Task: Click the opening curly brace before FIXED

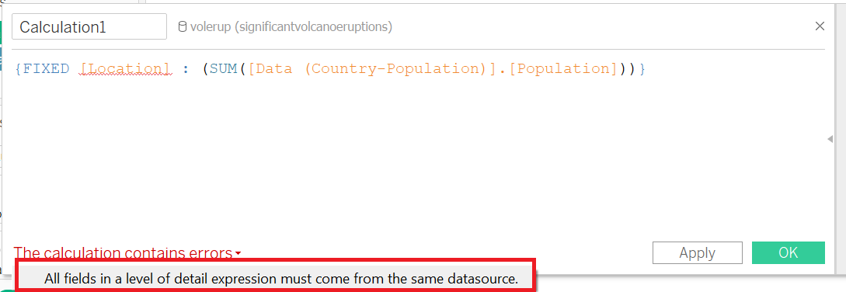Action: 19,68
